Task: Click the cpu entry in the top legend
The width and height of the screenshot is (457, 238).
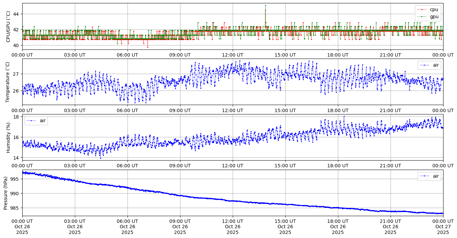Action: click(434, 9)
